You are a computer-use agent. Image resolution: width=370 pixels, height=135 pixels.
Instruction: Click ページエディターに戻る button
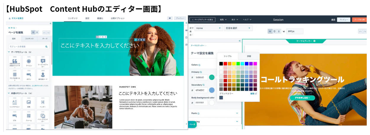pyautogui.click(x=202, y=20)
